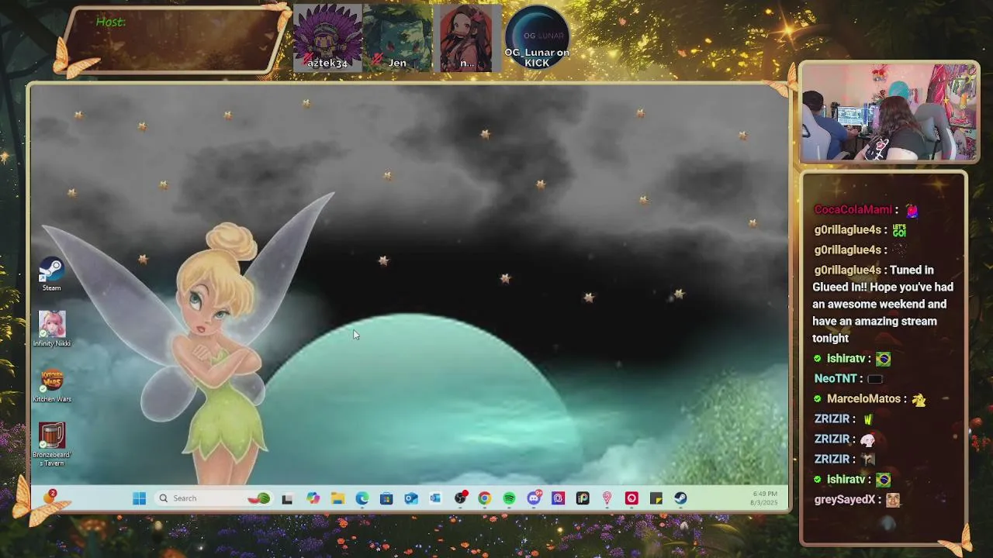Image resolution: width=993 pixels, height=558 pixels.
Task: Open the Sticky Notes taskbar icon
Action: [656, 498]
